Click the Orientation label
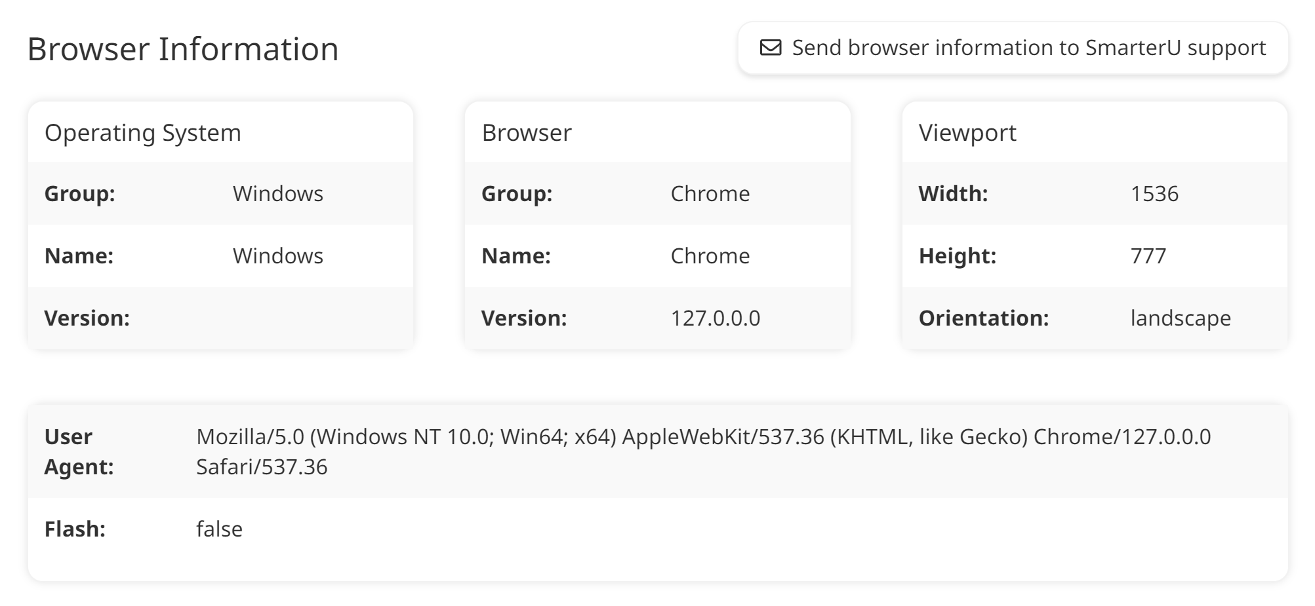1315x606 pixels. point(984,318)
